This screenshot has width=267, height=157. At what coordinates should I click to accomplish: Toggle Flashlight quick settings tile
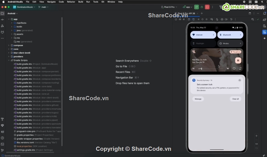203,43
